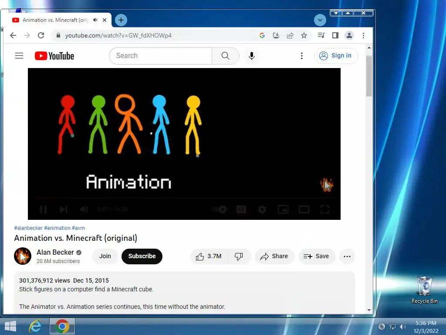Open the media controls icon in Chrome toolbar

(x=321, y=35)
